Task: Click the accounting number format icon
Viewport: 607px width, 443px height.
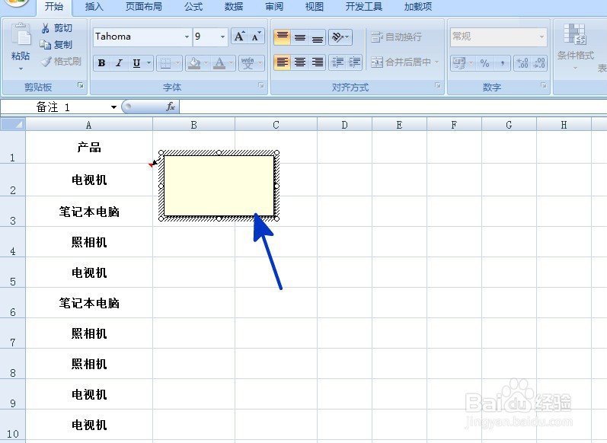Action: 459,62
